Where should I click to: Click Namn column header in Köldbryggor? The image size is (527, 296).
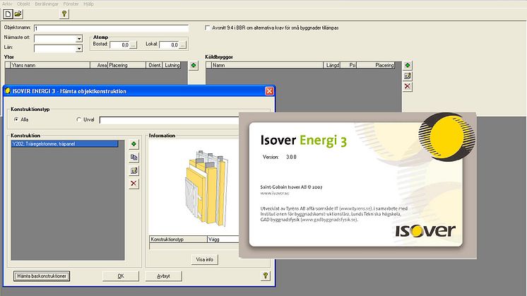tap(267, 65)
